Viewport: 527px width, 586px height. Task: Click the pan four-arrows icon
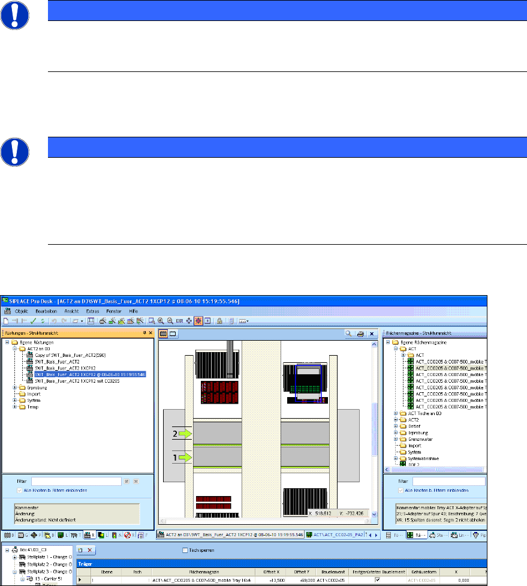189,321
